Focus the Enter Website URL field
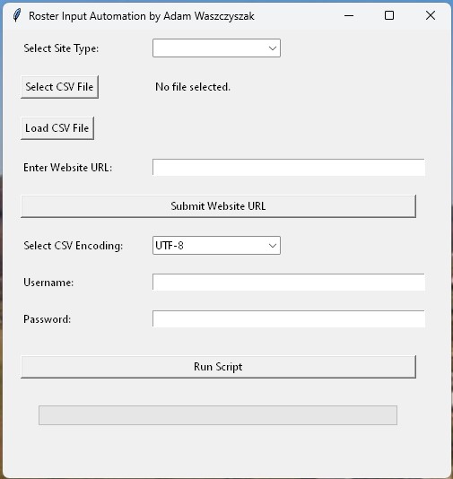 pos(289,168)
